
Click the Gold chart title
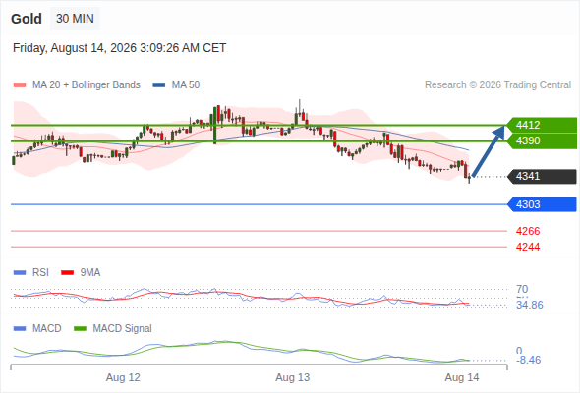27,19
